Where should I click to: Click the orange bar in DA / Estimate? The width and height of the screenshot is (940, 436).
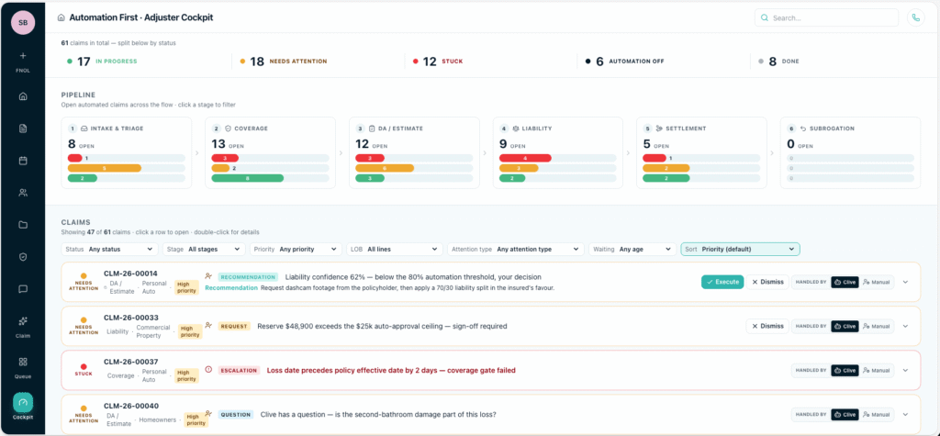point(385,169)
